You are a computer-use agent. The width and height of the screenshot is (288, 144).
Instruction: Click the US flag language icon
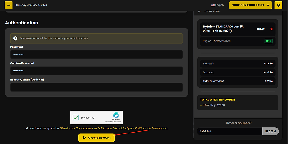[x=213, y=5]
